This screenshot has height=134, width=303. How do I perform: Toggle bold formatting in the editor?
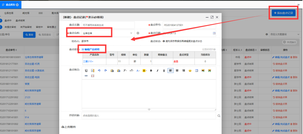click(151, 71)
